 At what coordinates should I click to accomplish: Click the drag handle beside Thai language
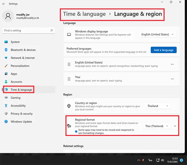(69, 78)
